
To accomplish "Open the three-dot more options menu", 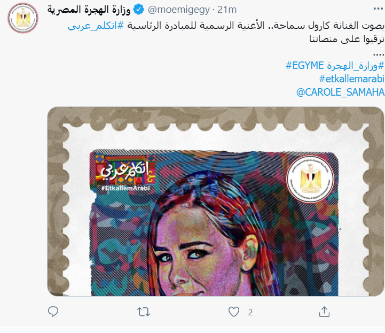I will pos(378,9).
